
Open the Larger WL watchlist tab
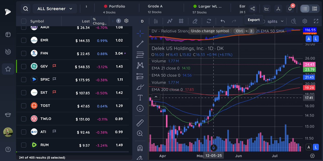[207, 9]
